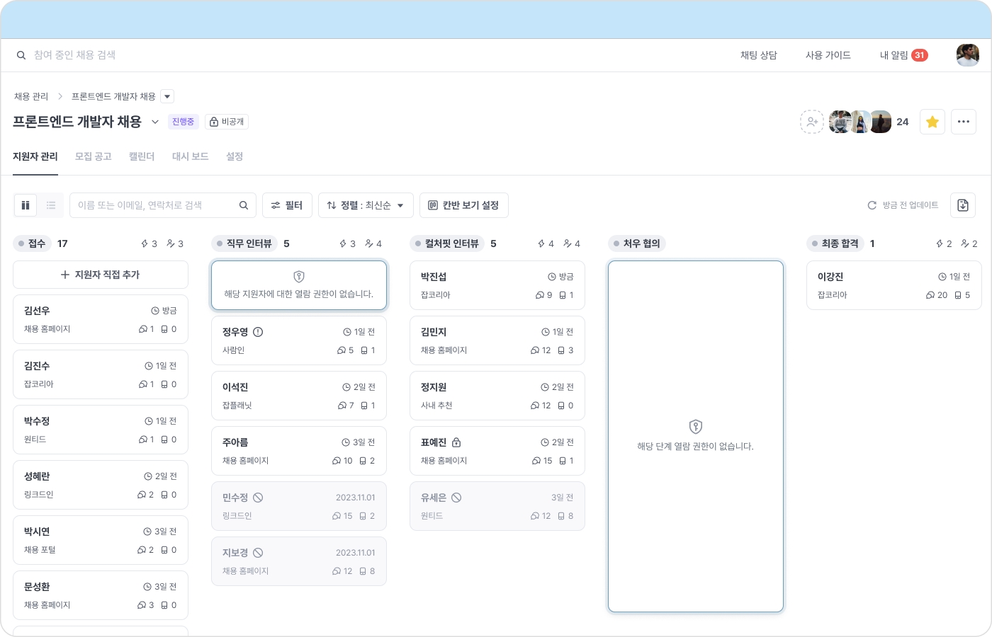Click the comment icon on 박진섭 card
Viewport: 992px width, 637px height.
[x=540, y=295]
